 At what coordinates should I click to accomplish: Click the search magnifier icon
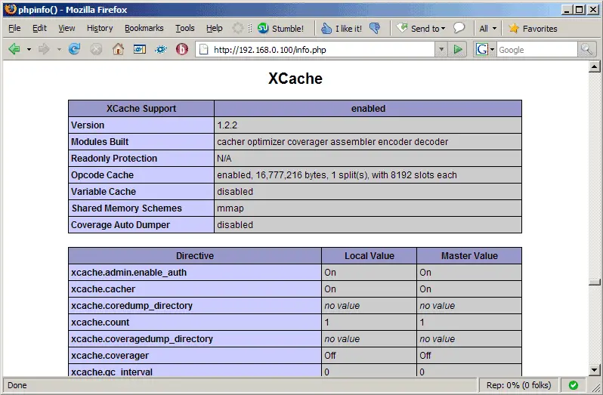click(587, 49)
